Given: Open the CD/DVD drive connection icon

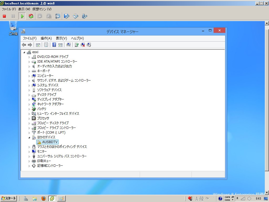Looking at the screenshot, I should [x=76, y=16].
